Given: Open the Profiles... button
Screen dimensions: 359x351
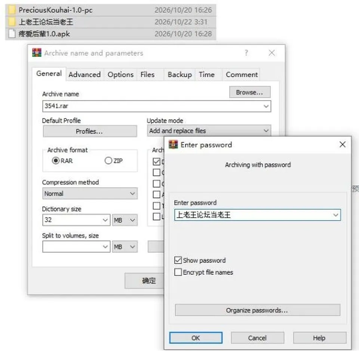Looking at the screenshot, I should pyautogui.click(x=90, y=131).
